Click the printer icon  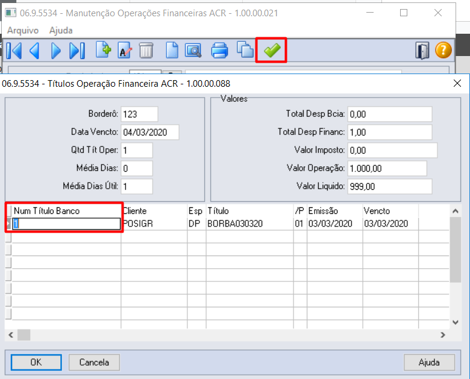pyautogui.click(x=220, y=51)
